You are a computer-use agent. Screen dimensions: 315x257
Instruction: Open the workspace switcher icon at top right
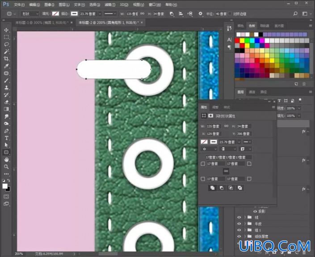(x=305, y=14)
